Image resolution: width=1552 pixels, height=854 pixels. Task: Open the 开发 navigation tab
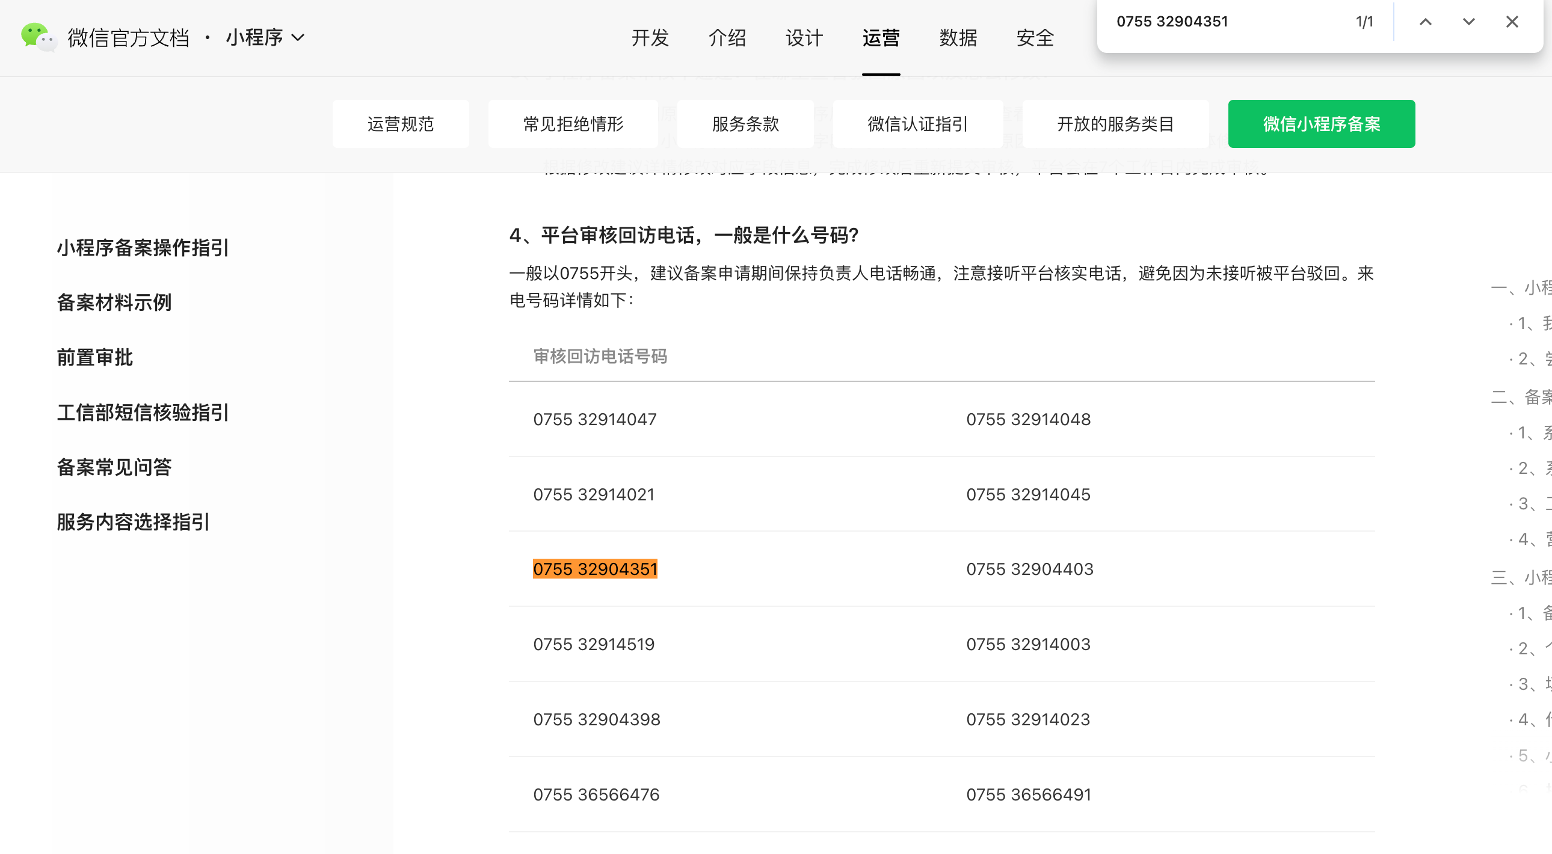650,38
